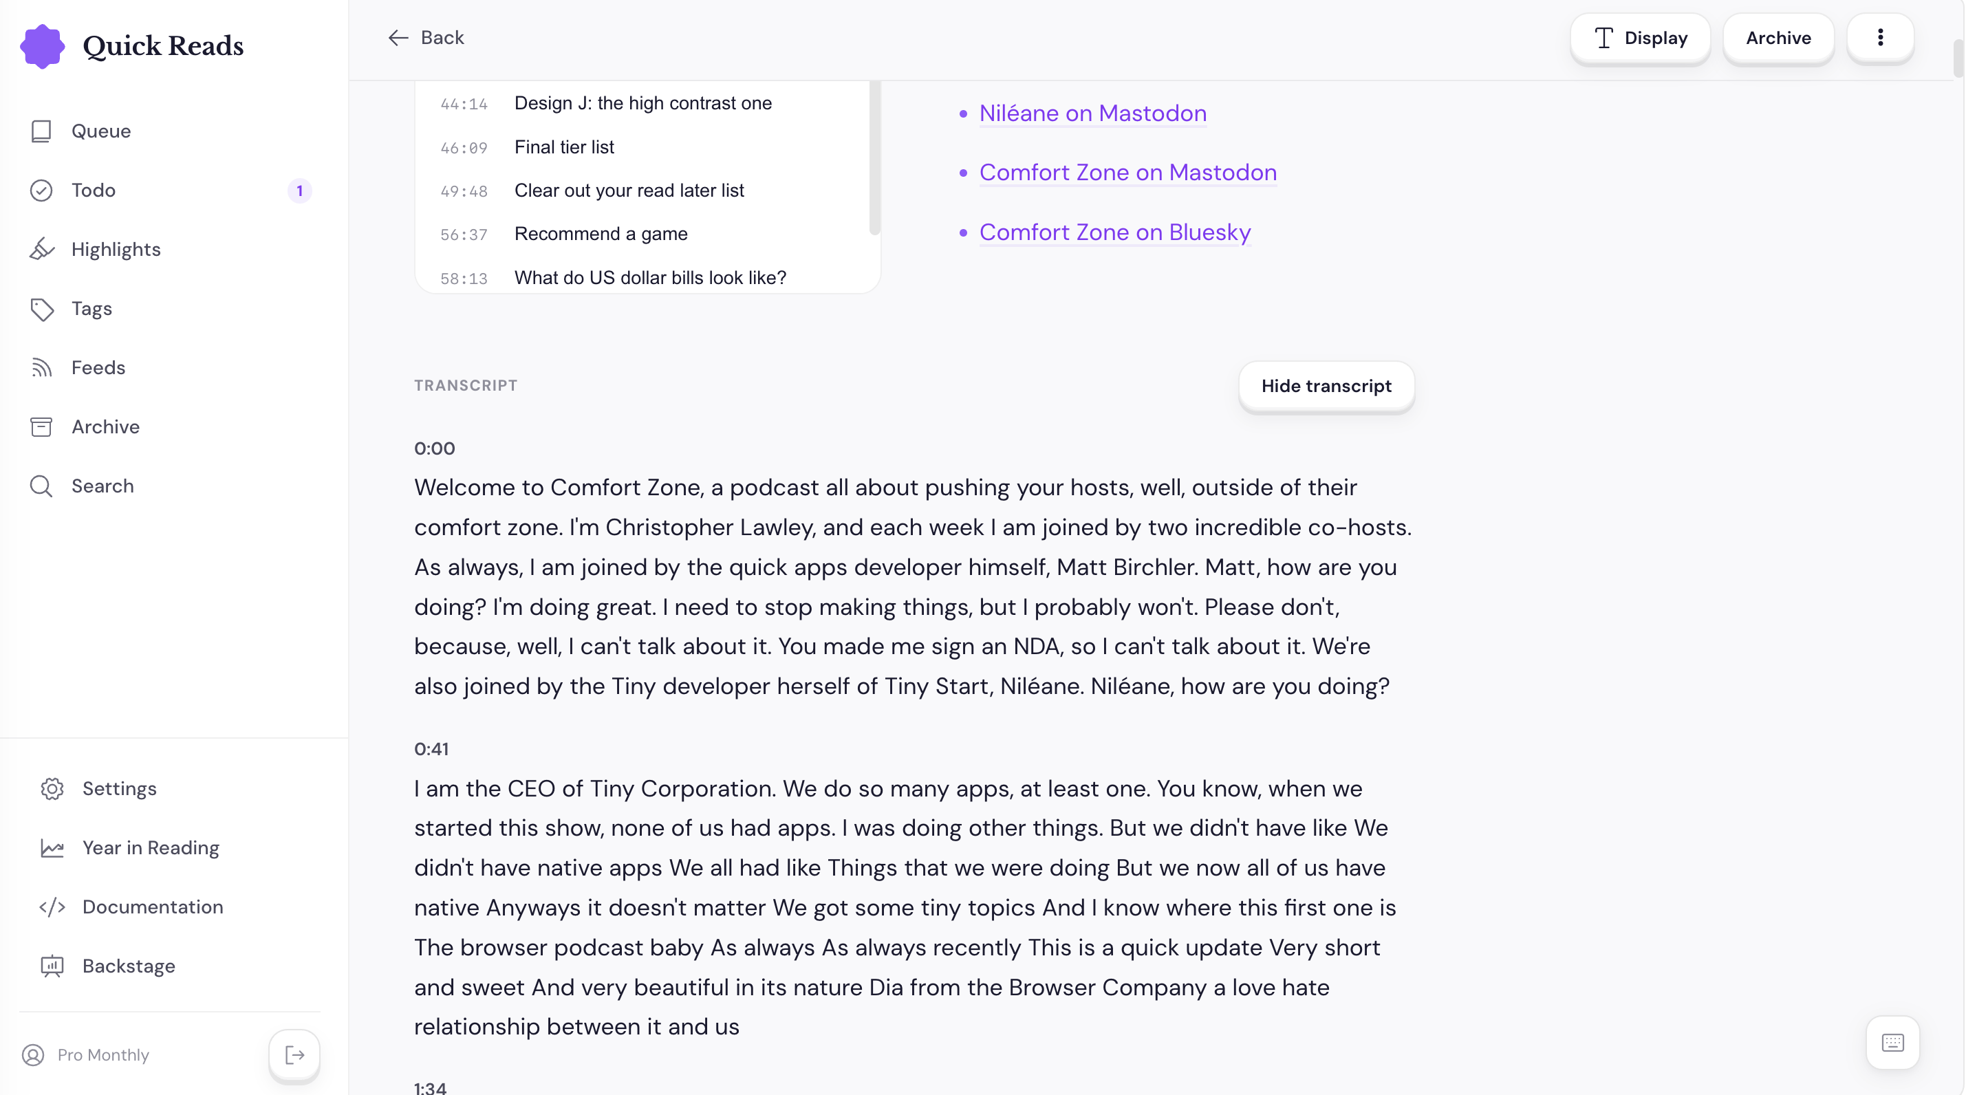This screenshot has height=1095, width=1966.
Task: Open Comfort Zone on Bluesky link
Action: [x=1115, y=232]
